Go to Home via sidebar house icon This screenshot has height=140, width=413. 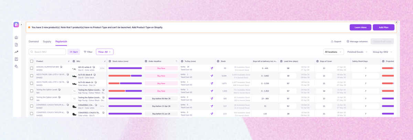point(16,37)
